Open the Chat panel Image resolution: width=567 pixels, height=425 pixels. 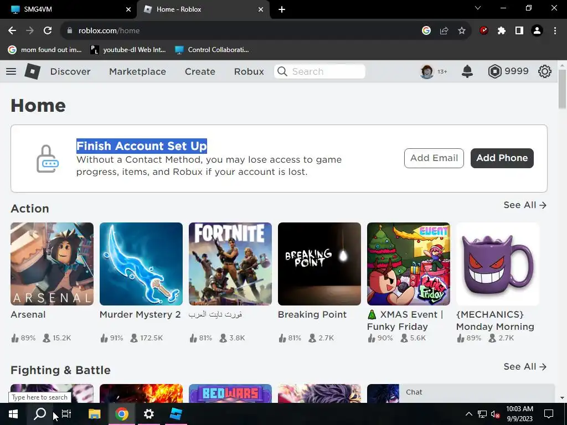(x=477, y=393)
